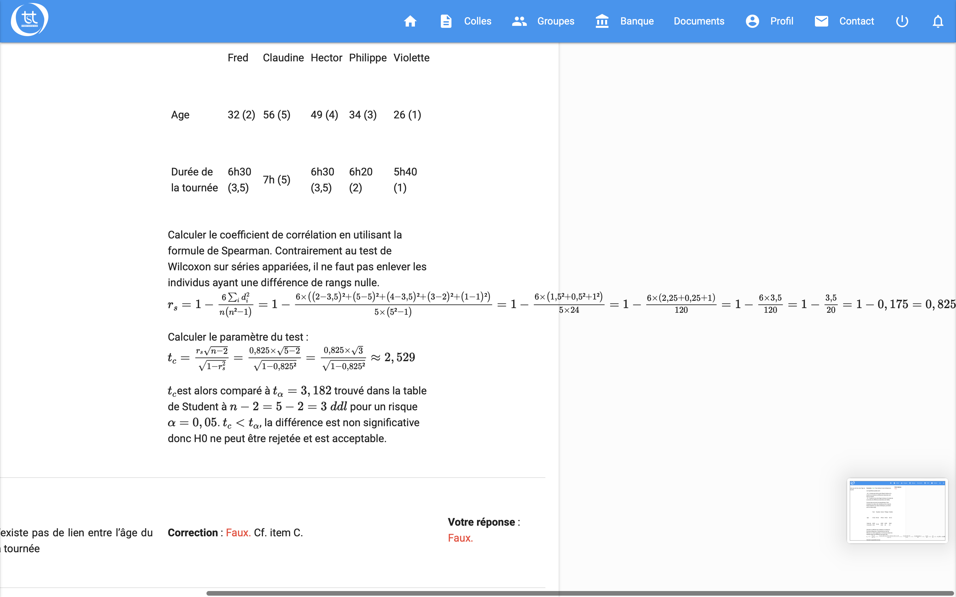Open the Profil menu item
The height and width of the screenshot is (597, 956).
coord(781,21)
